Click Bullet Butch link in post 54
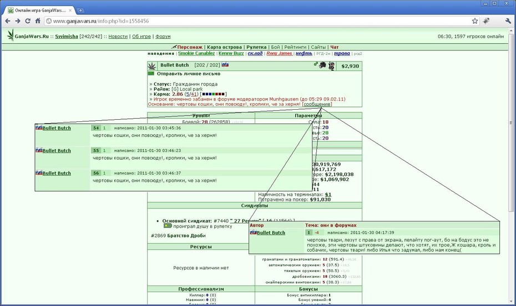The height and width of the screenshot is (306, 516). (x=57, y=128)
